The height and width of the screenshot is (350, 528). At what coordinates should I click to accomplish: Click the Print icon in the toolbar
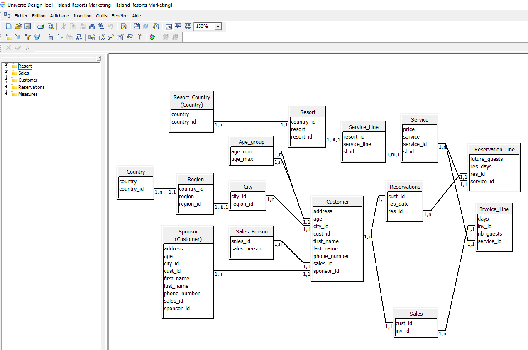(x=41, y=27)
